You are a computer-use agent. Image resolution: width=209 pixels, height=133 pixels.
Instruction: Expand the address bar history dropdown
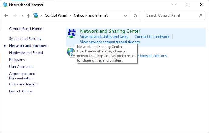click(x=126, y=15)
